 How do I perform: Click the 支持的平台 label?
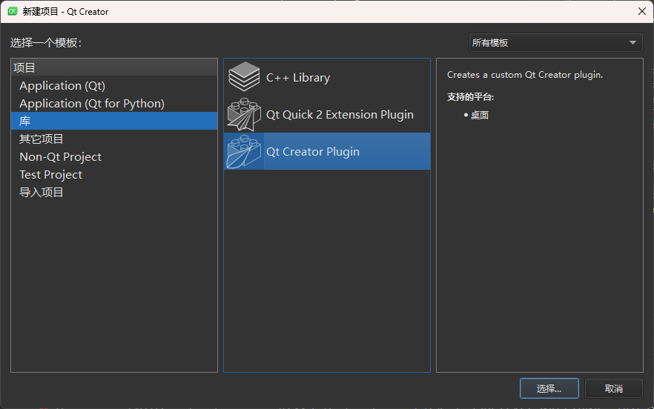point(470,97)
